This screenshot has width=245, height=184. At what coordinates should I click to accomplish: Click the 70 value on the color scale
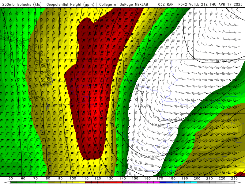36,178
